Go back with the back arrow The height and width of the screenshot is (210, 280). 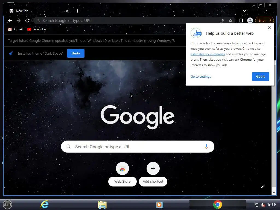point(10,21)
